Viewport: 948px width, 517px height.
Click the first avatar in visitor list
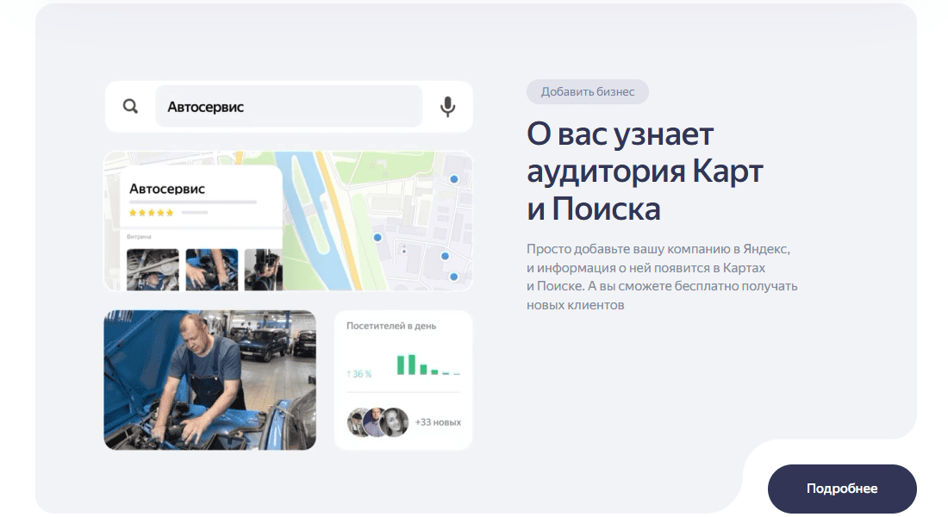(357, 422)
